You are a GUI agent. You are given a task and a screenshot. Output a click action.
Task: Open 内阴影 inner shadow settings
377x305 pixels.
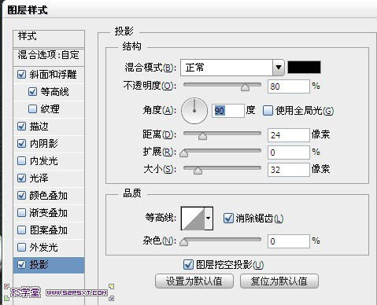[x=43, y=144]
